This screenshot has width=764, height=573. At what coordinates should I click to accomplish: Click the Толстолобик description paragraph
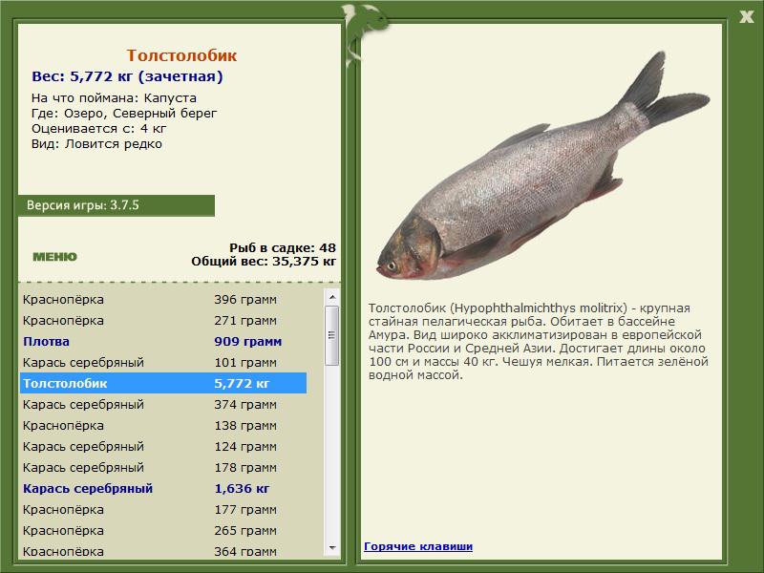(x=539, y=342)
